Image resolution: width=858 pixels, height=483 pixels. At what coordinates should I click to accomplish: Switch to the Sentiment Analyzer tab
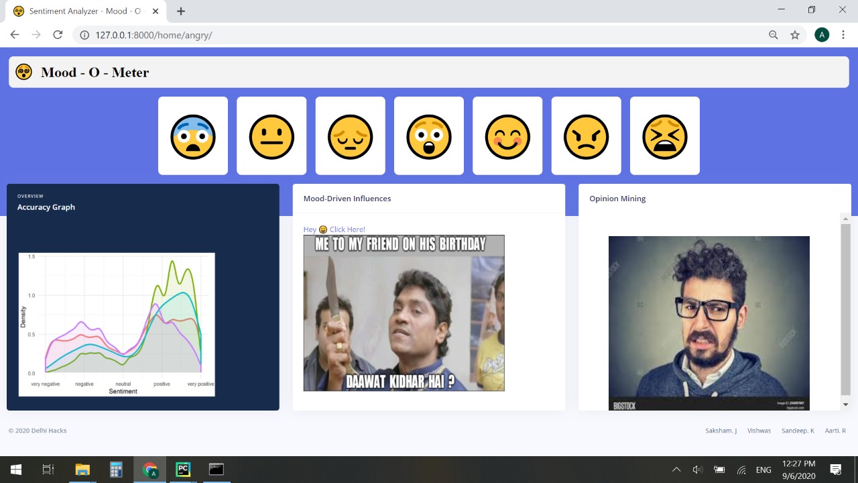86,11
